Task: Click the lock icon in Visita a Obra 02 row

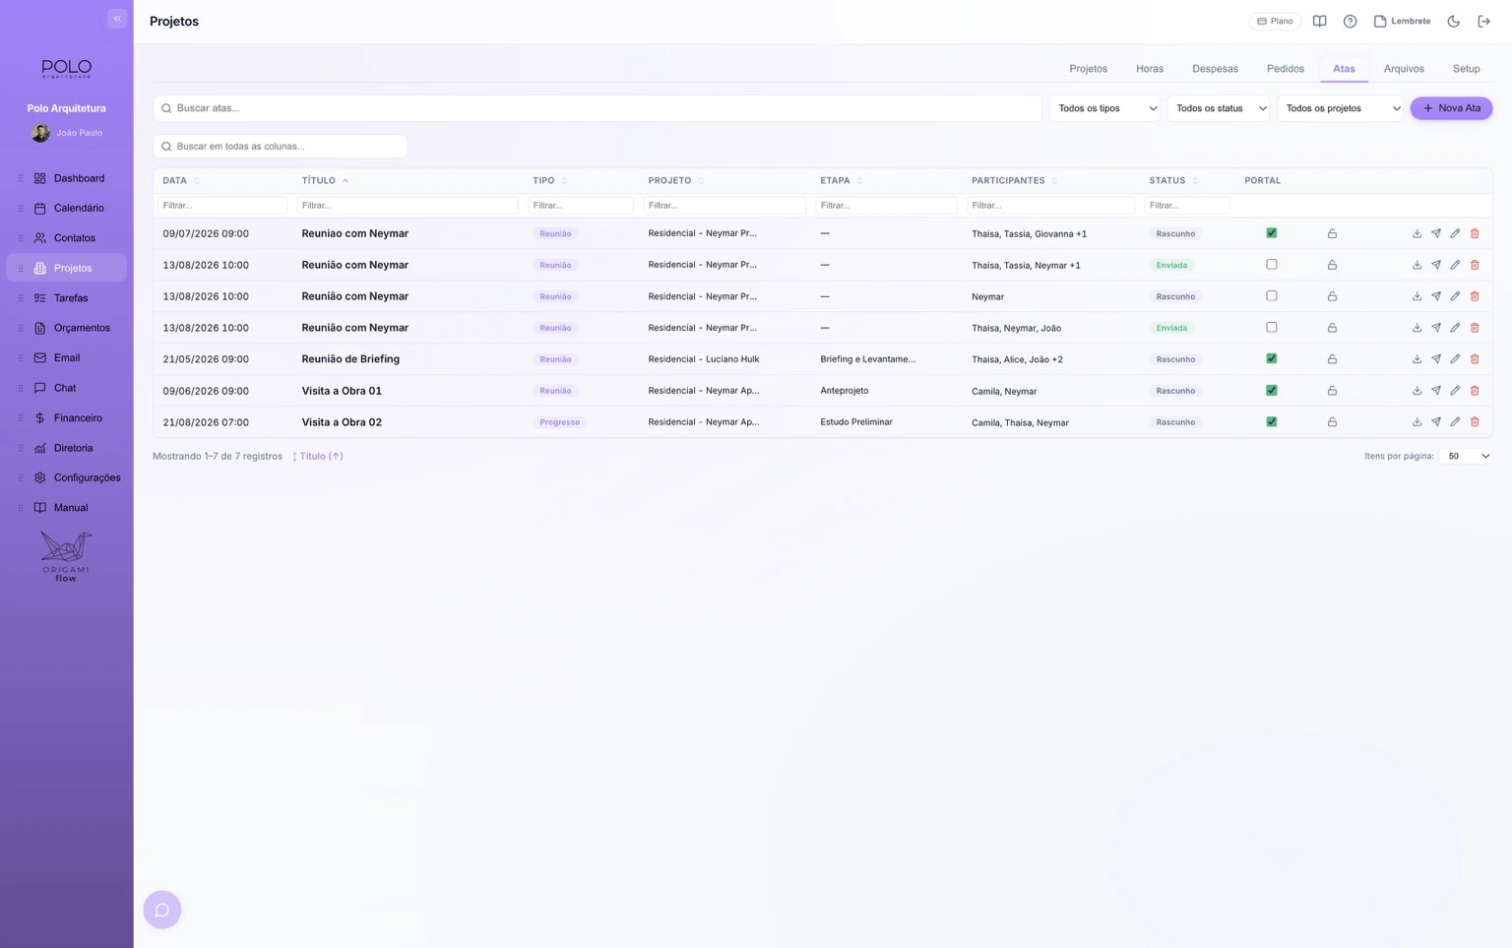Action: (x=1332, y=422)
